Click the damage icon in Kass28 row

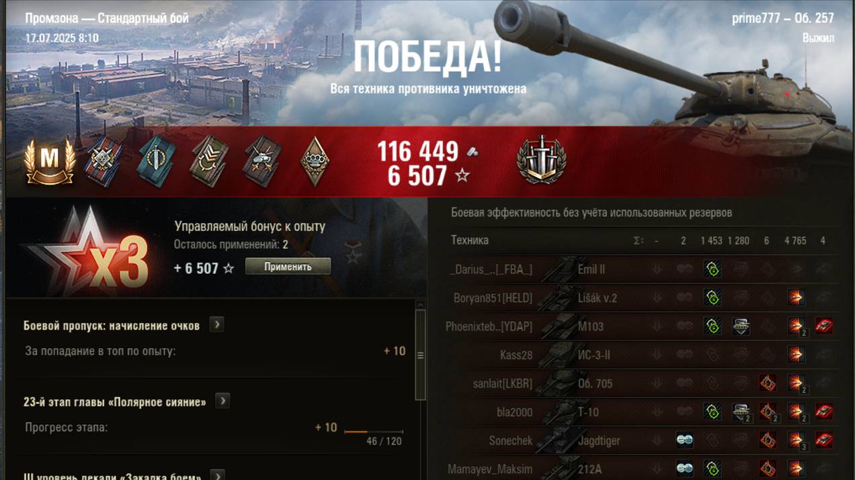[x=796, y=354]
